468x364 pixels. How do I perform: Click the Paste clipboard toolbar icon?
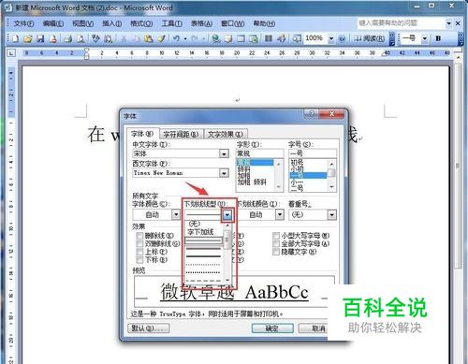point(149,38)
